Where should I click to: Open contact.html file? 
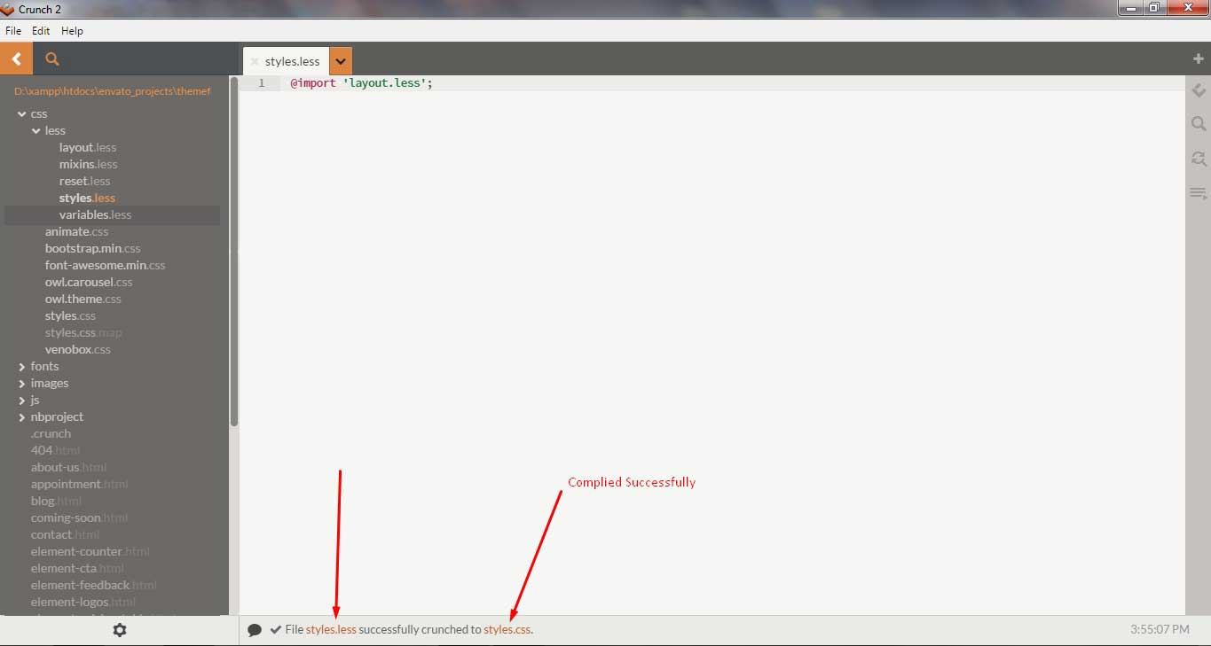(65, 534)
